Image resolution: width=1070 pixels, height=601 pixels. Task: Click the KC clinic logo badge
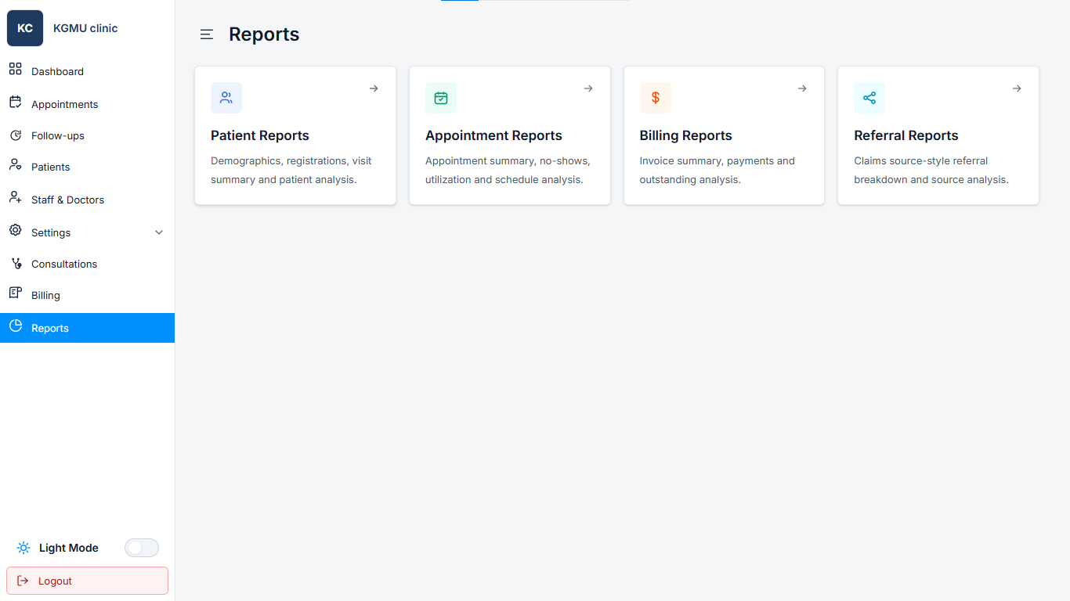[25, 28]
